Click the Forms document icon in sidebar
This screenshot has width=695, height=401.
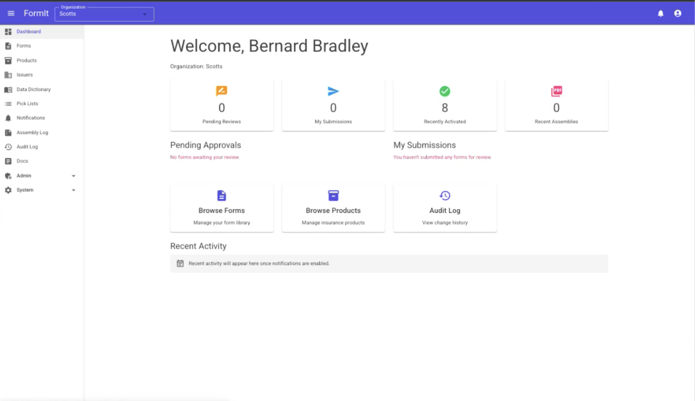pyautogui.click(x=8, y=46)
